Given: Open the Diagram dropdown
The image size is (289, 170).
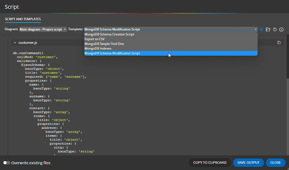Looking at the screenshot, I should click(43, 29).
